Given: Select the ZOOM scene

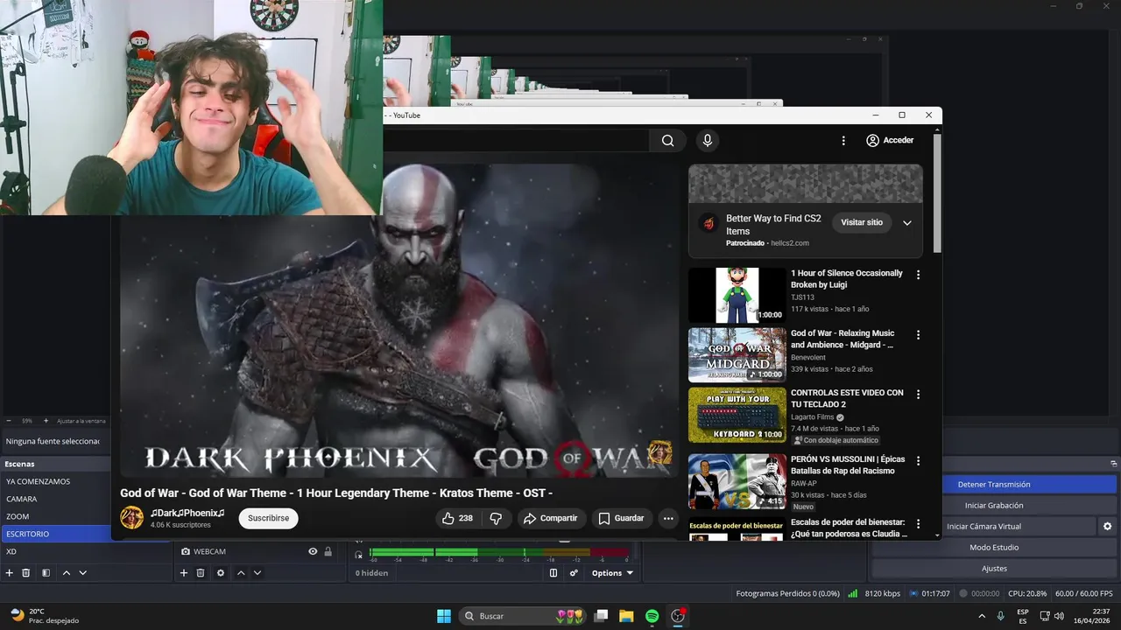Looking at the screenshot, I should [x=55, y=516].
